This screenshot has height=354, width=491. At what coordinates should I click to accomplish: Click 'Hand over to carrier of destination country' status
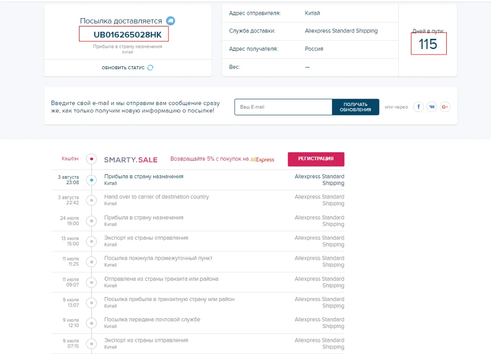[157, 197]
